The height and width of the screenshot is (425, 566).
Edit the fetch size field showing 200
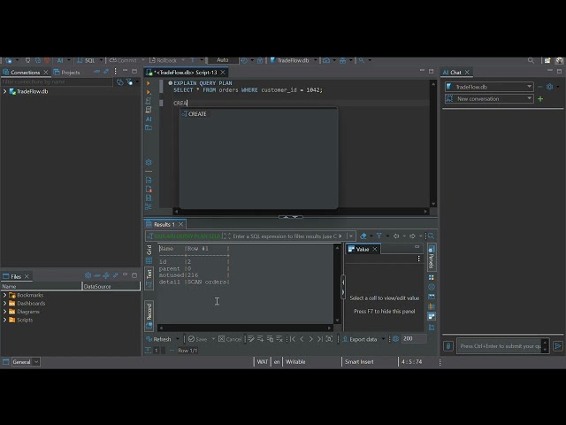(x=414, y=338)
